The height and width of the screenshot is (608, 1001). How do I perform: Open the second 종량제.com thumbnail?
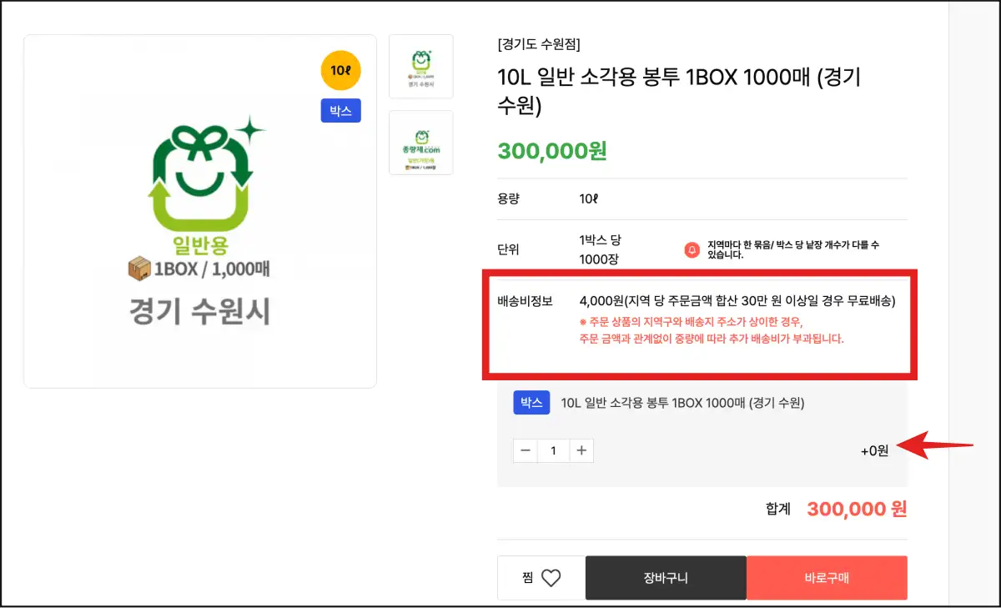tap(421, 143)
